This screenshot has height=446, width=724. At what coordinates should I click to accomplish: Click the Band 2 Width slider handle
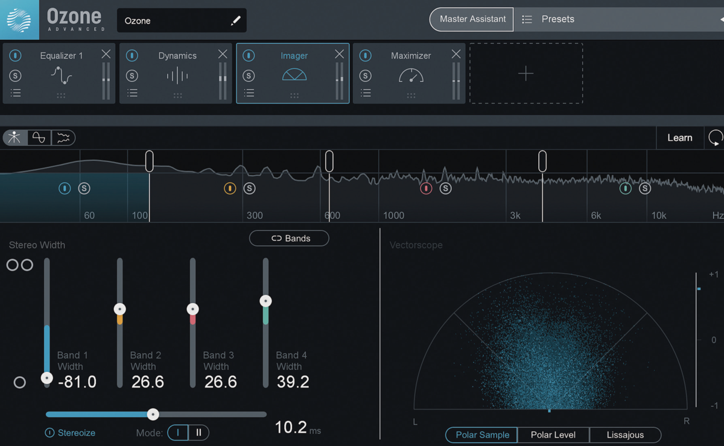119,309
